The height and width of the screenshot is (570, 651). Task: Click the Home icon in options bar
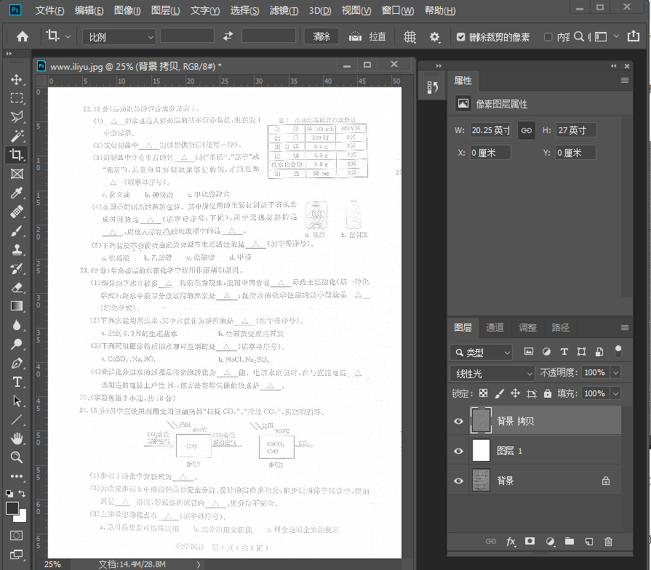pyautogui.click(x=23, y=36)
